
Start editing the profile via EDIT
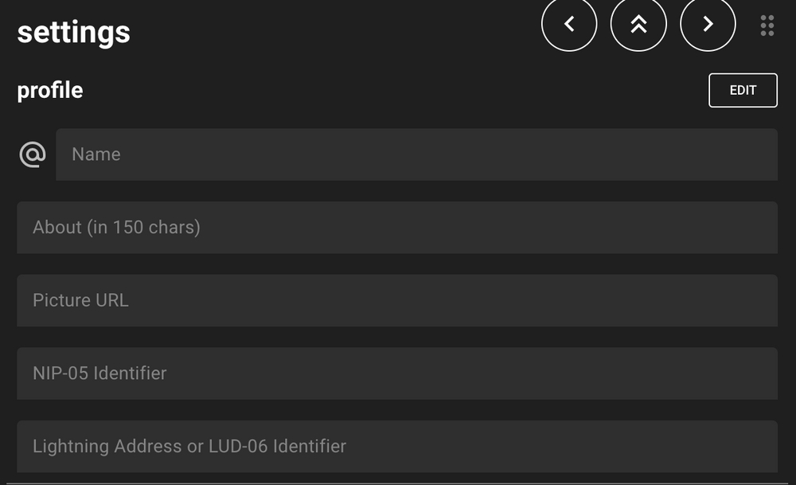point(743,91)
